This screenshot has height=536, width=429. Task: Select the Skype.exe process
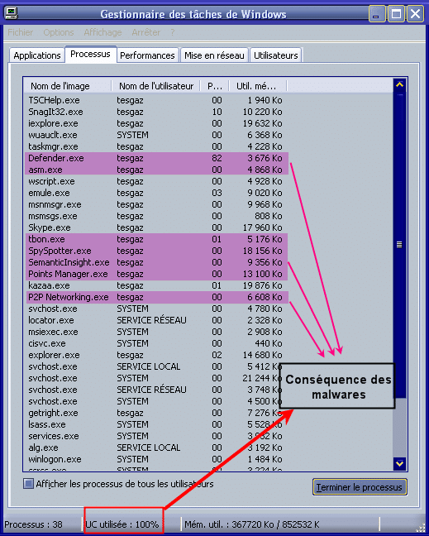tap(157, 227)
